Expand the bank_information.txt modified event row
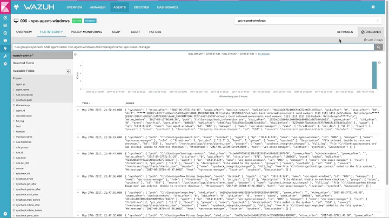This screenshot has width=389, height=218. click(x=78, y=110)
